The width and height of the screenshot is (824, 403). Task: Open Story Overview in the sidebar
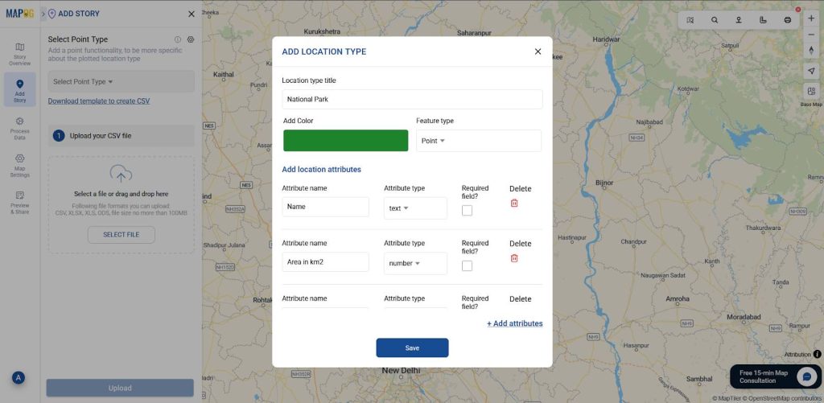[20, 54]
